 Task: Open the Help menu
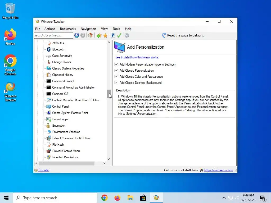coord(128,29)
